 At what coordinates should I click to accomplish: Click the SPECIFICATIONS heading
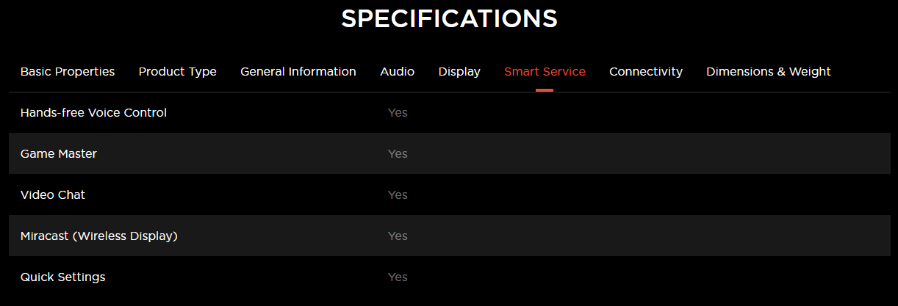(449, 19)
